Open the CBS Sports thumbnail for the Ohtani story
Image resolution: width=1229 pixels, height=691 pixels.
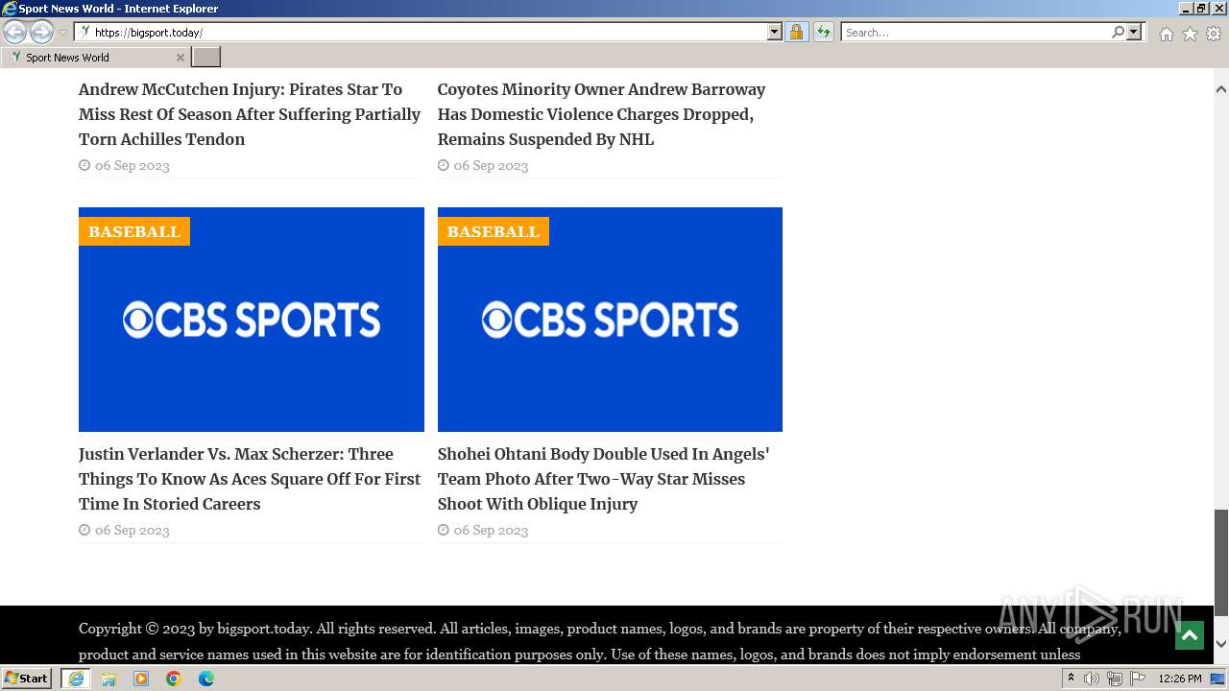[610, 320]
